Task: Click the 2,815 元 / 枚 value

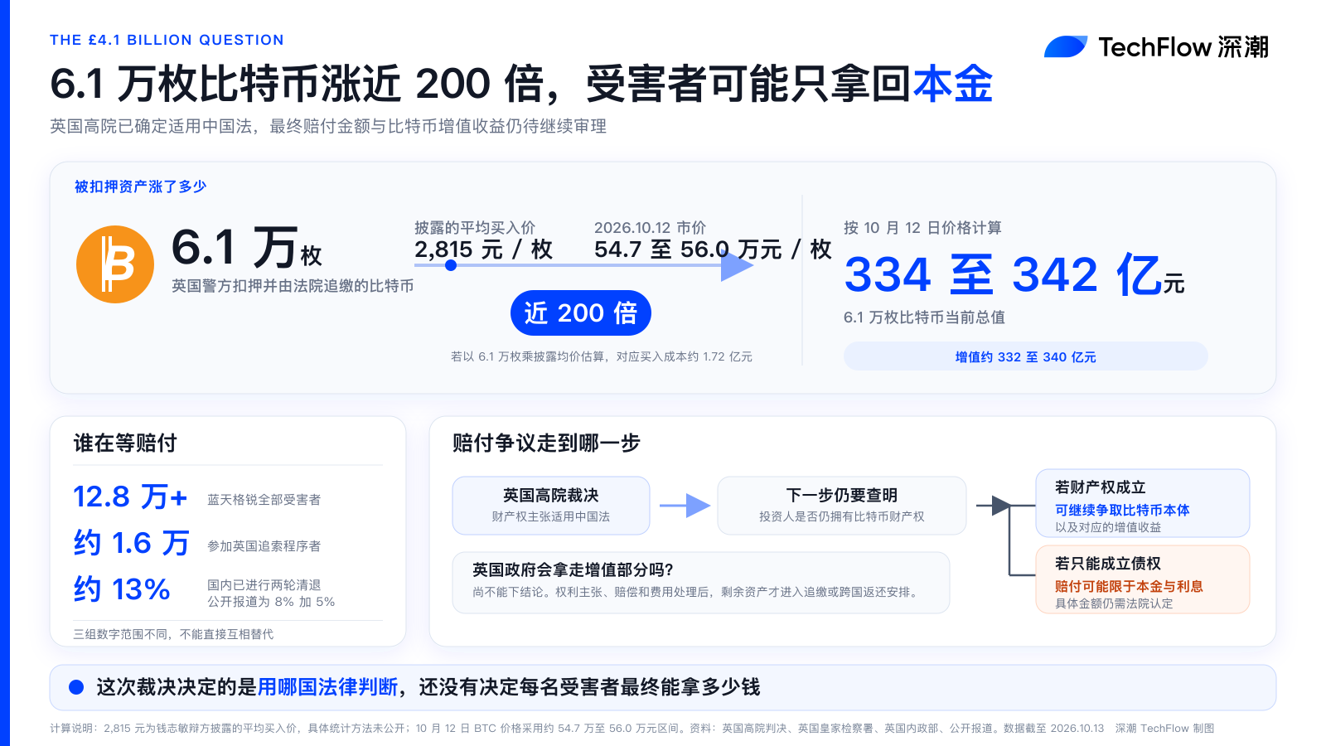Action: 484,249
